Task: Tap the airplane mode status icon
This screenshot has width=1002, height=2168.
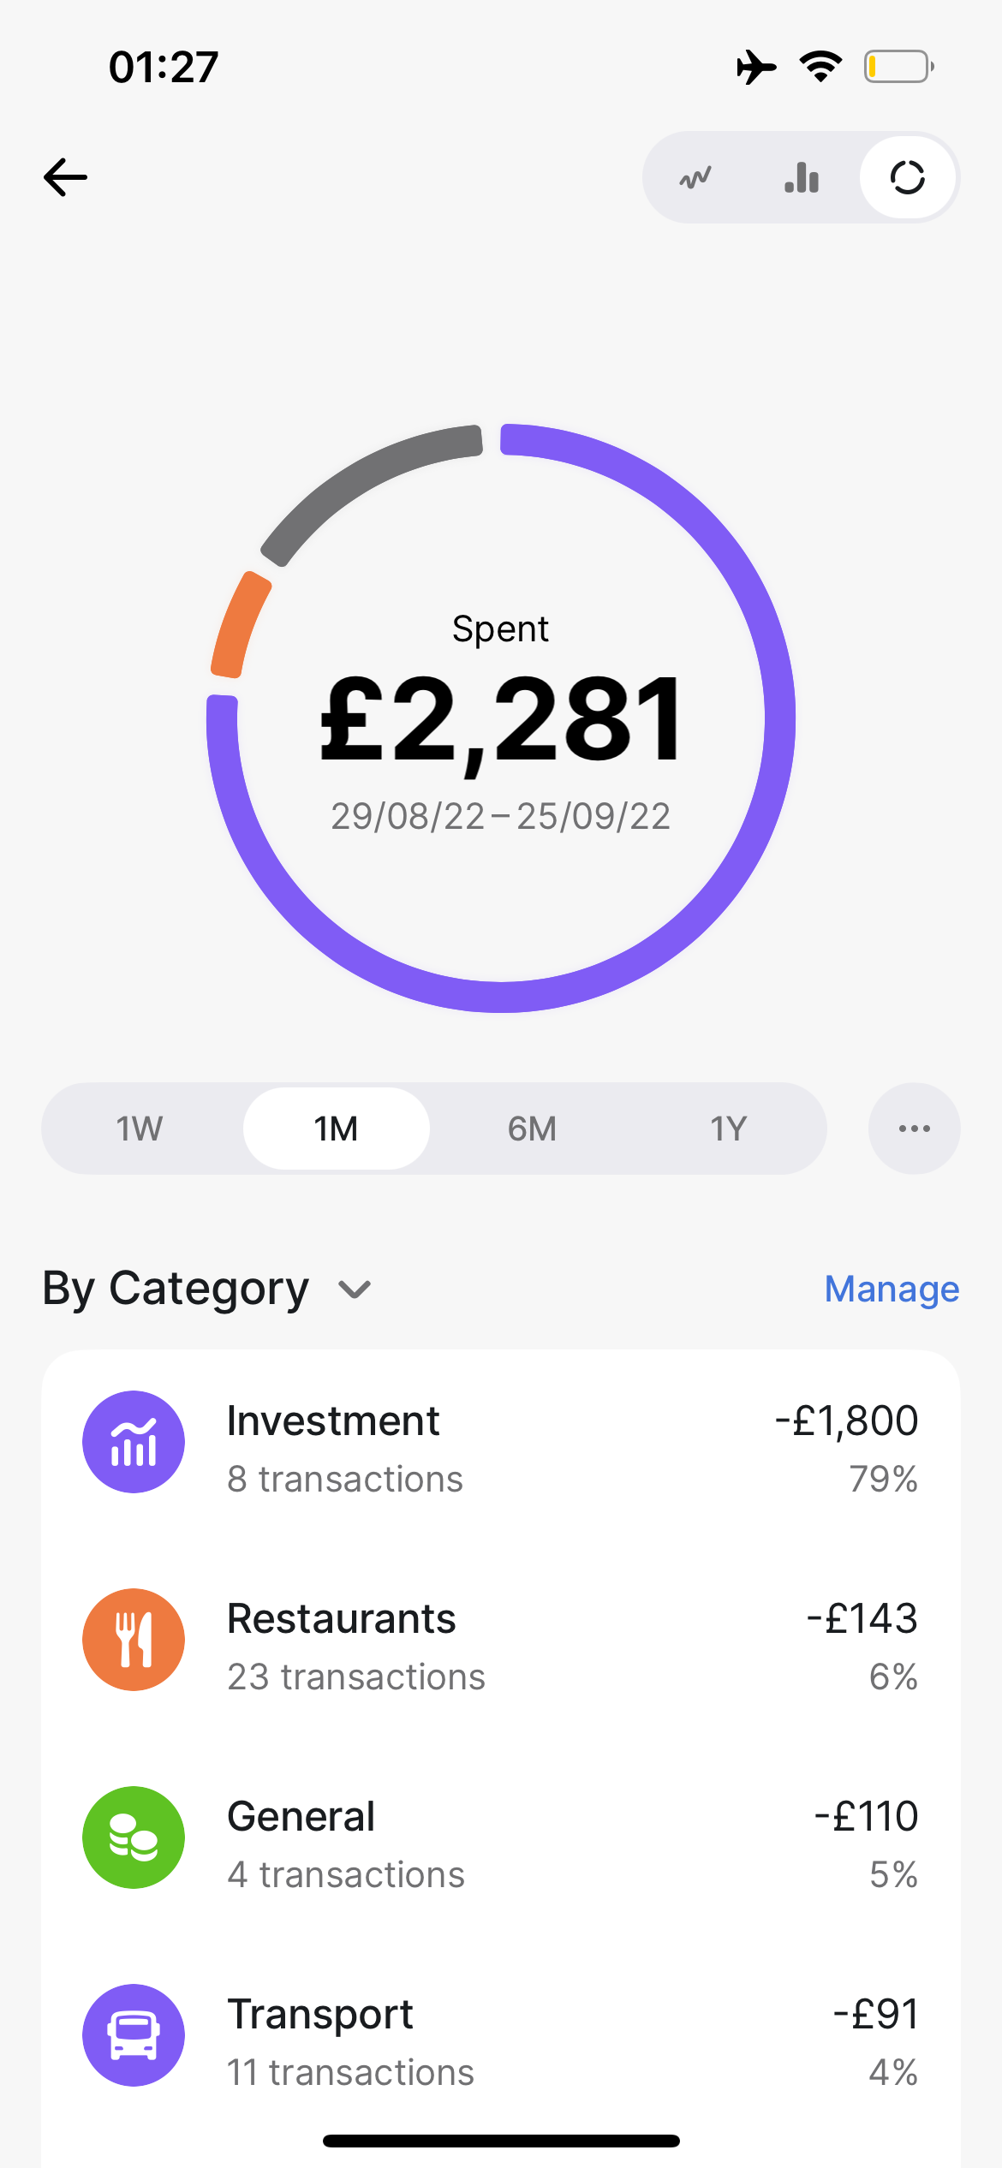Action: coord(755,67)
